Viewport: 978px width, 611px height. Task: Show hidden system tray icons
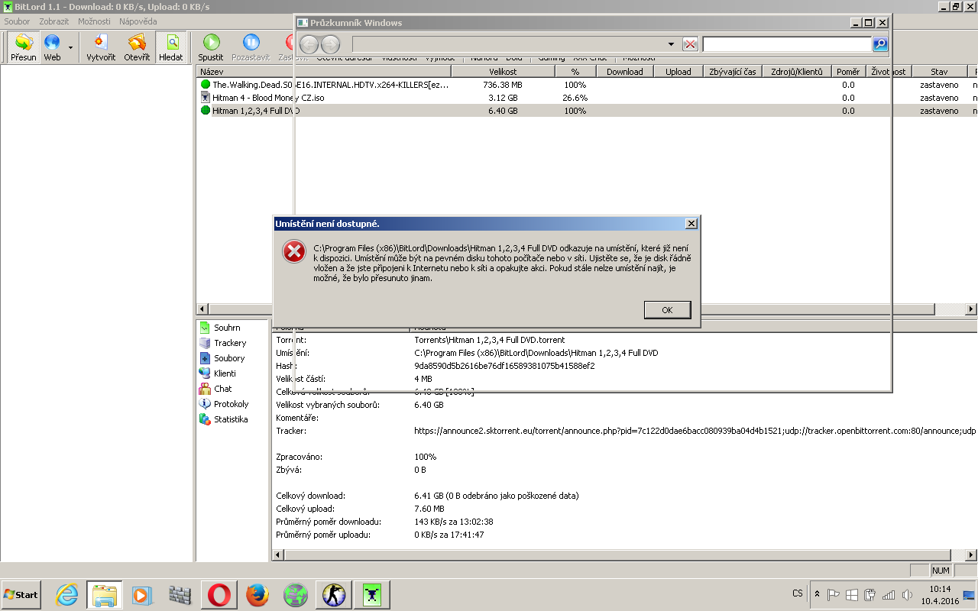coord(818,594)
